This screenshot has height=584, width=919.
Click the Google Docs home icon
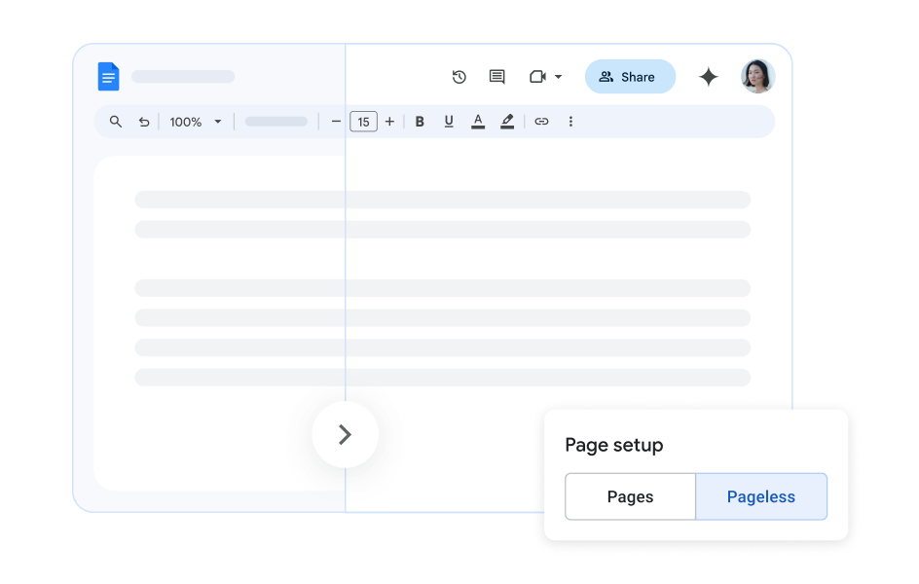coord(108,77)
